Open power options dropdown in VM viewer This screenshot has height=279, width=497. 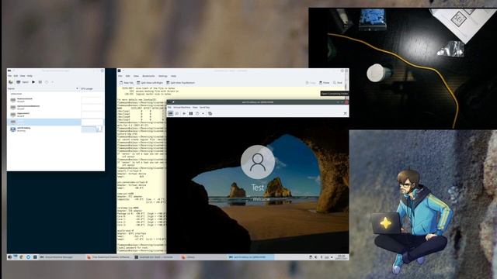point(203,113)
